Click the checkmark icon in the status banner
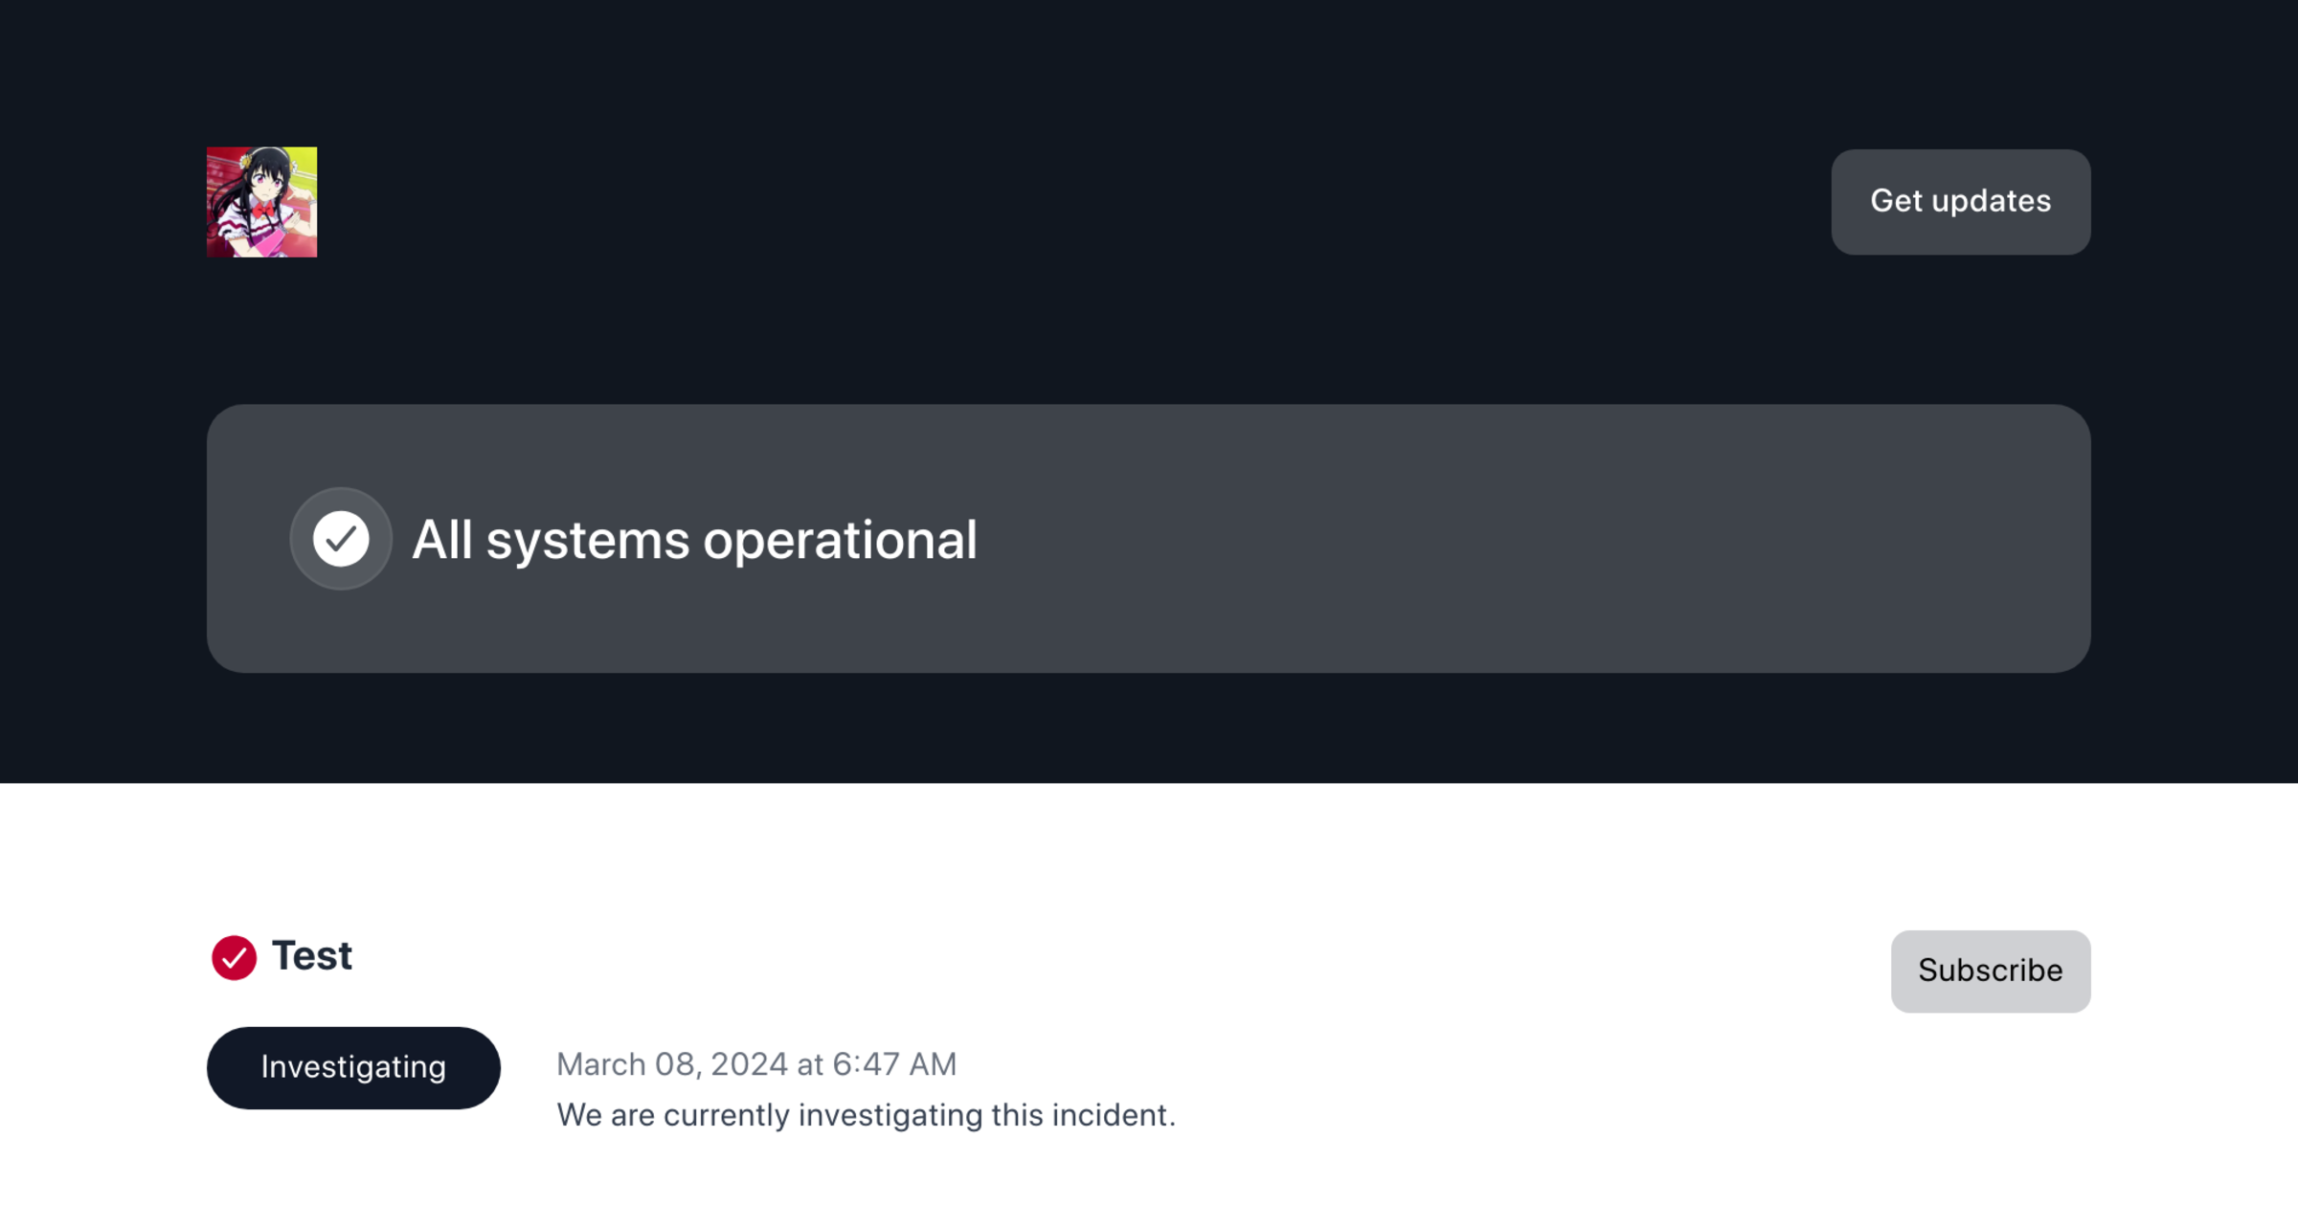The width and height of the screenshot is (2298, 1206). (340, 538)
